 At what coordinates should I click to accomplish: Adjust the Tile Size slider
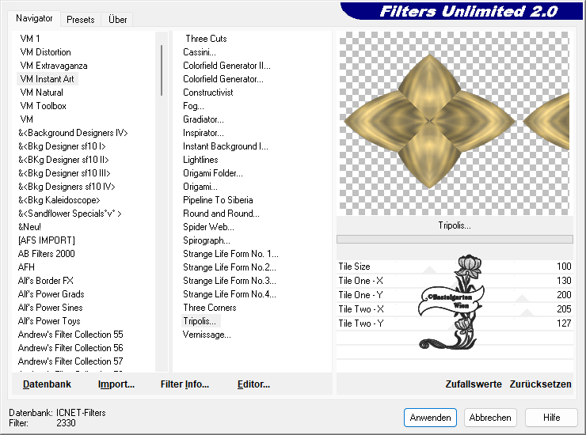pos(453,267)
